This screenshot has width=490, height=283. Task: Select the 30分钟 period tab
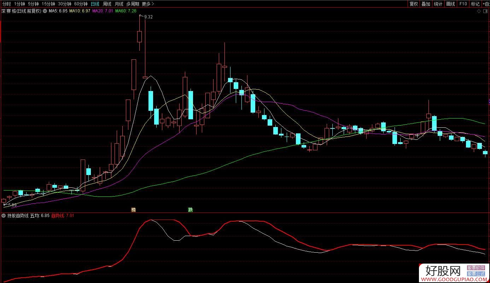click(65, 4)
